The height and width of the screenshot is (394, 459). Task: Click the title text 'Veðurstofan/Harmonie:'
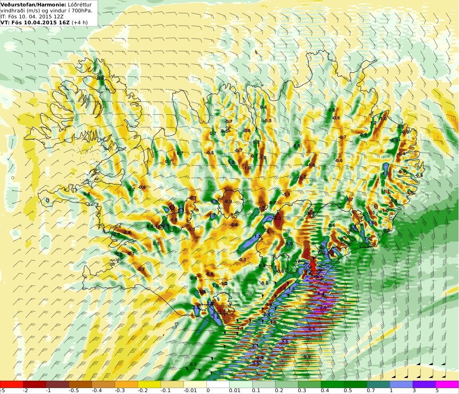34,5
